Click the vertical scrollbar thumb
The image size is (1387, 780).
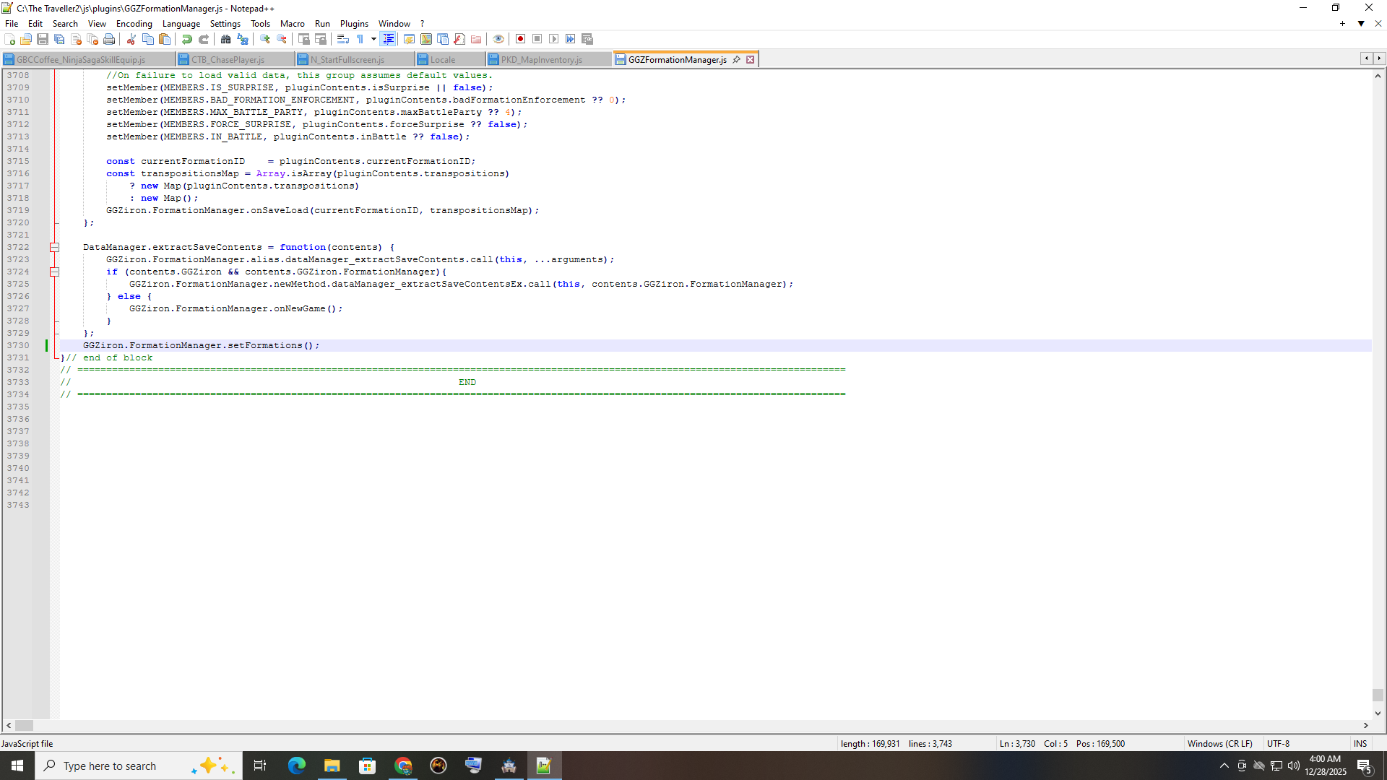coord(1378,695)
